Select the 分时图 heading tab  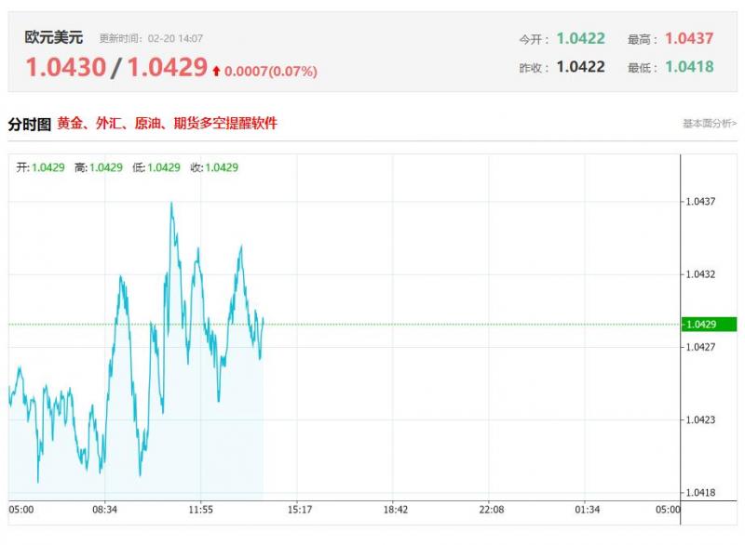30,125
